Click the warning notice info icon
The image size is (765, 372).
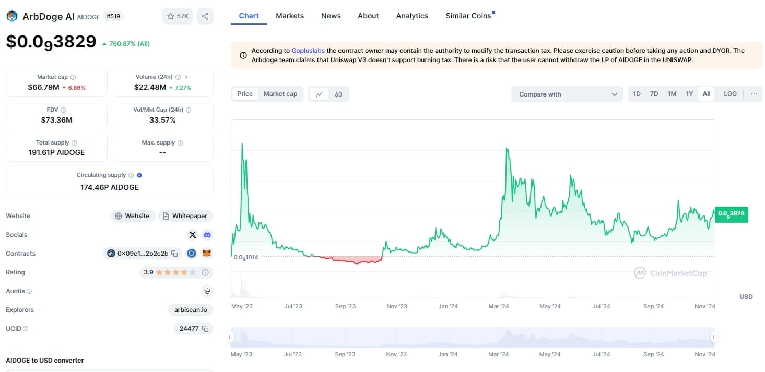pyautogui.click(x=243, y=55)
